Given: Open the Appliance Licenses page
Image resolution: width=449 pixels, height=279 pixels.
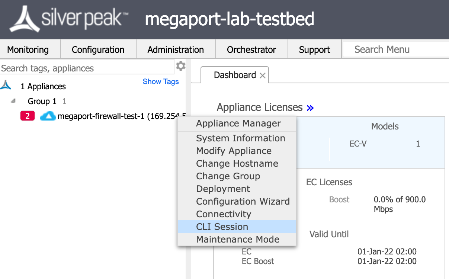Looking at the screenshot, I should click(x=260, y=107).
